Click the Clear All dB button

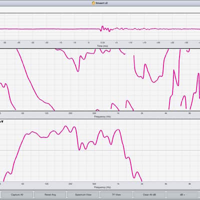(149, 194)
